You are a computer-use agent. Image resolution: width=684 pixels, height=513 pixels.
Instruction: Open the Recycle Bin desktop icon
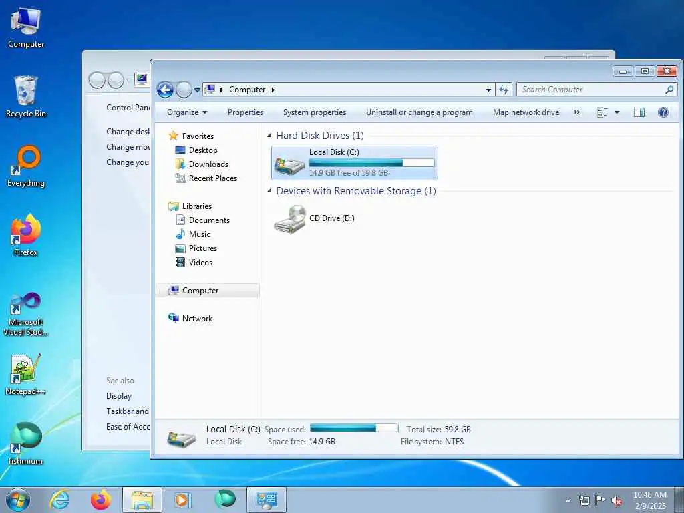(x=26, y=97)
